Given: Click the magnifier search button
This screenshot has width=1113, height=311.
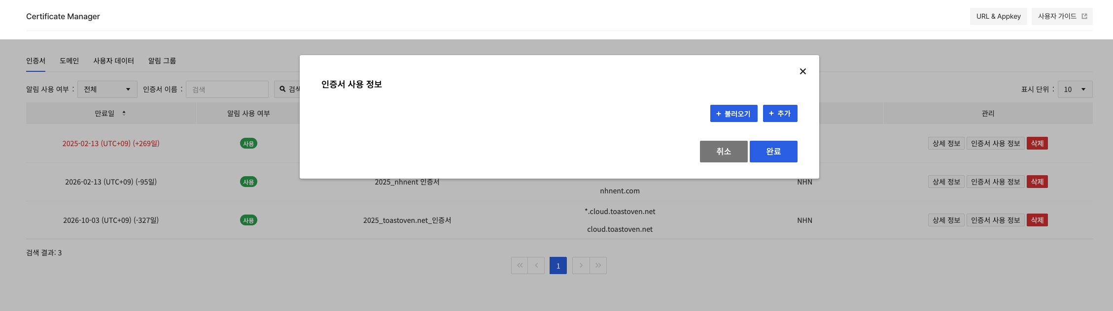Looking at the screenshot, I should point(287,89).
